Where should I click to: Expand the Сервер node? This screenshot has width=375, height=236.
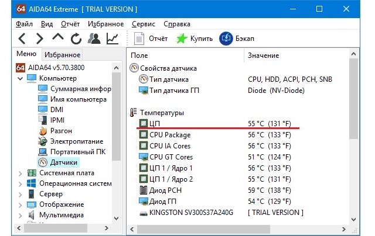click(x=21, y=195)
